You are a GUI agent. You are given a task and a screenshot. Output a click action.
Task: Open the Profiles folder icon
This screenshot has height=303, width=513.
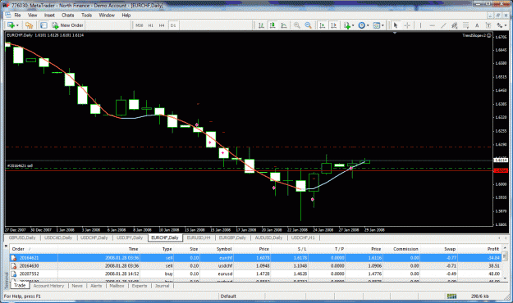coord(29,25)
